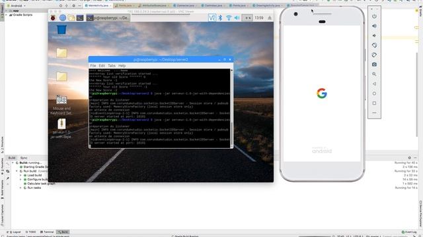The image size is (423, 237).
Task: Open Build panel settings gear
Action: click(x=410, y=158)
